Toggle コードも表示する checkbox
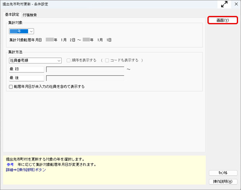 click(x=107, y=60)
